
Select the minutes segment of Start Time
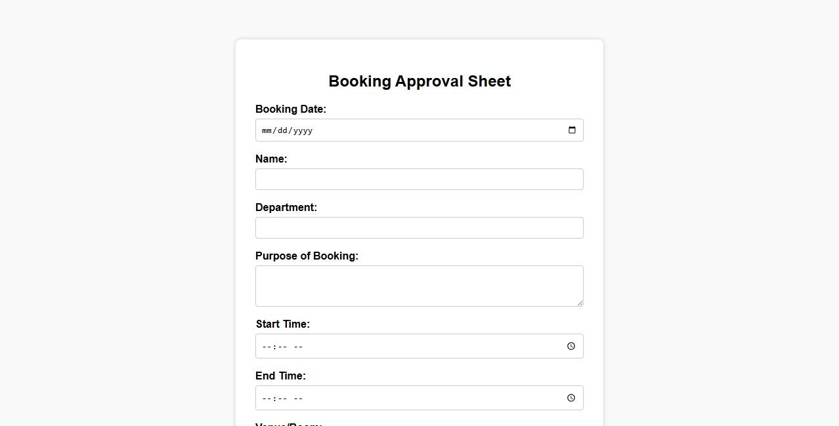[x=282, y=347]
